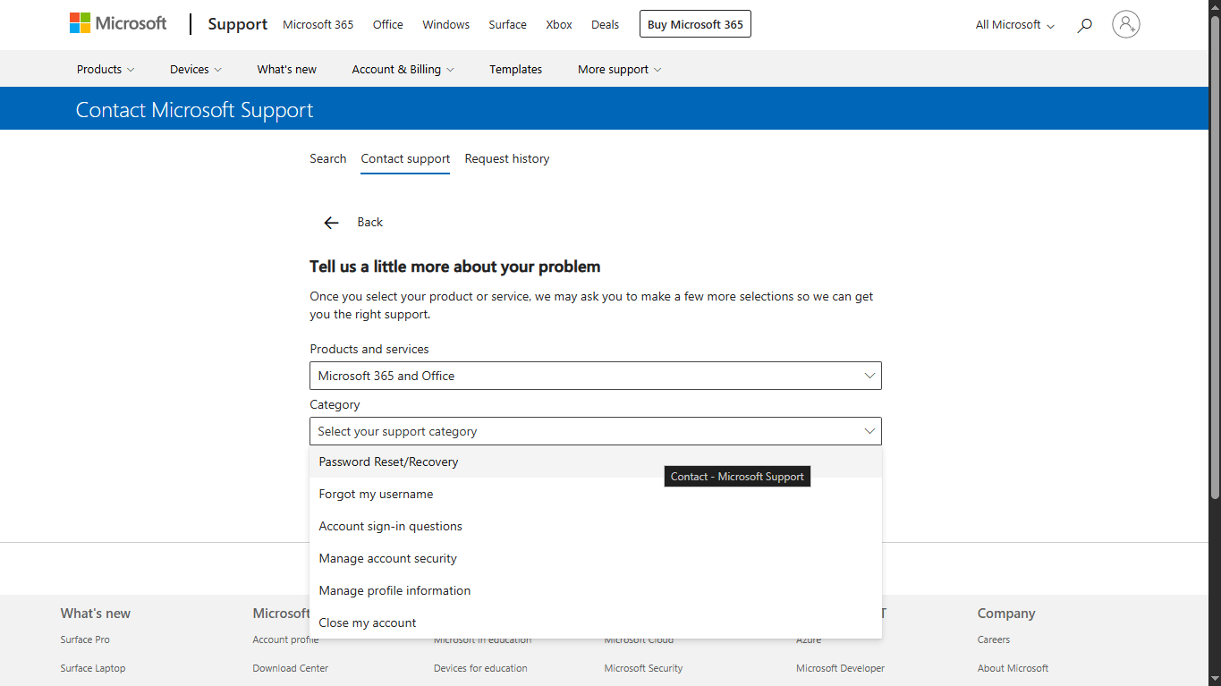The height and width of the screenshot is (686, 1221).
Task: Visit the Microsoft Security footer link
Action: (643, 668)
